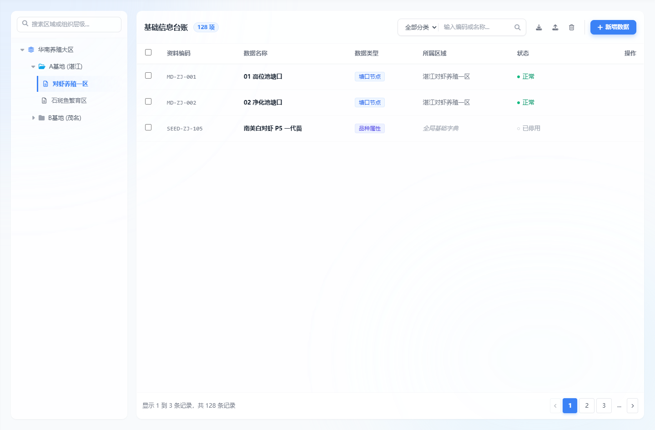This screenshot has height=430, width=655.
Task: Select the 华南养殖大区 tree label
Action: [x=56, y=50]
